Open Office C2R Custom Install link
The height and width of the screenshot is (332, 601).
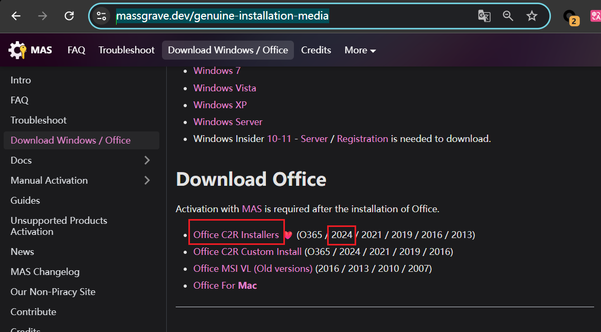coord(247,251)
